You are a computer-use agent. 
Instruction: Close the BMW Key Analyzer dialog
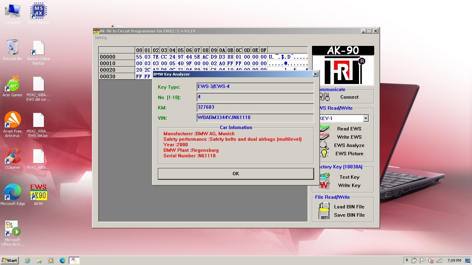click(x=315, y=74)
